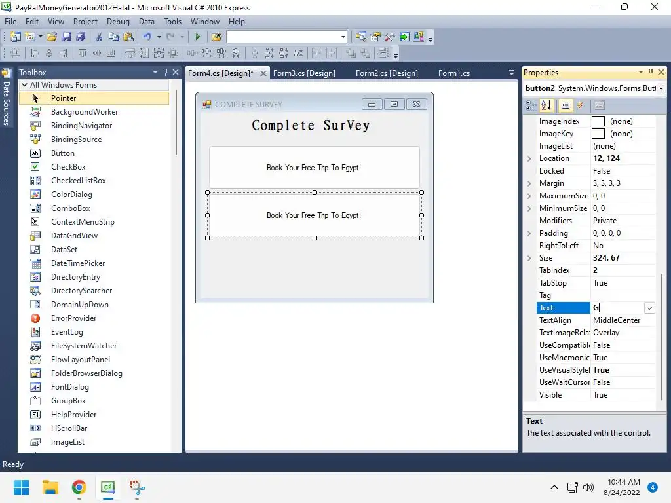Show properties in Categorized view

pos(531,105)
